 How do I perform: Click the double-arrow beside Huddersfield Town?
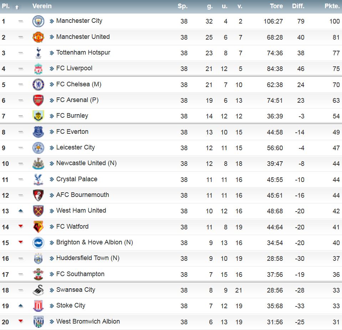[52, 258]
